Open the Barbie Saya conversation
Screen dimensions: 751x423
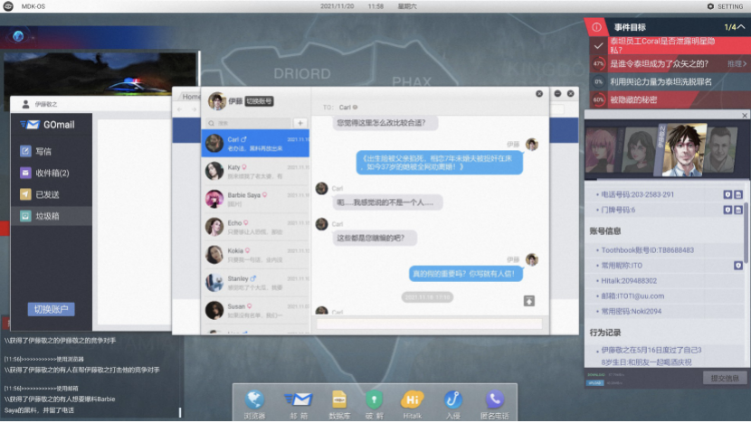[255, 199]
